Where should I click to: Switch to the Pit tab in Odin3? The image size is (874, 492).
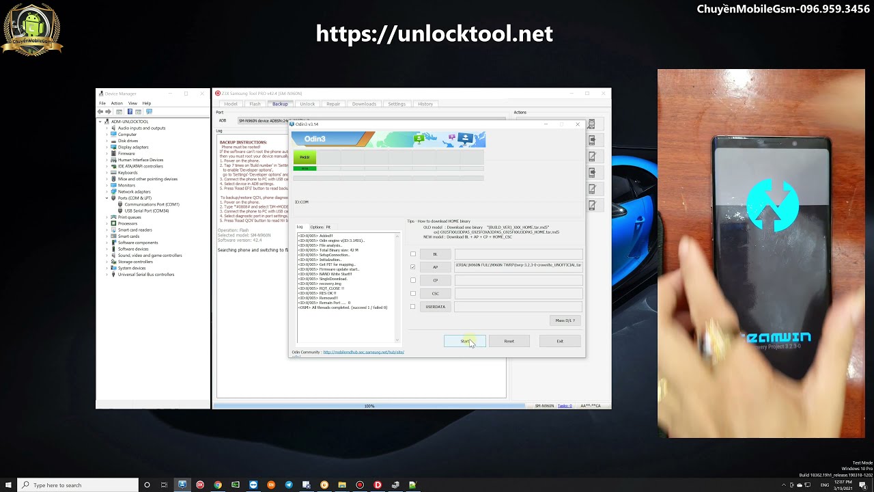tap(328, 227)
